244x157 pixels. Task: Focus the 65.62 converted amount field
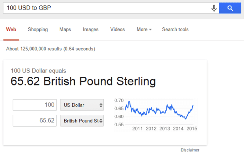35,121
